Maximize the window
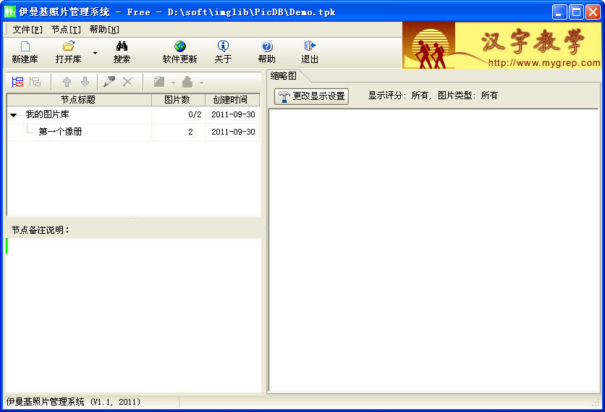Screen dimensions: 605x412 [x=576, y=12]
